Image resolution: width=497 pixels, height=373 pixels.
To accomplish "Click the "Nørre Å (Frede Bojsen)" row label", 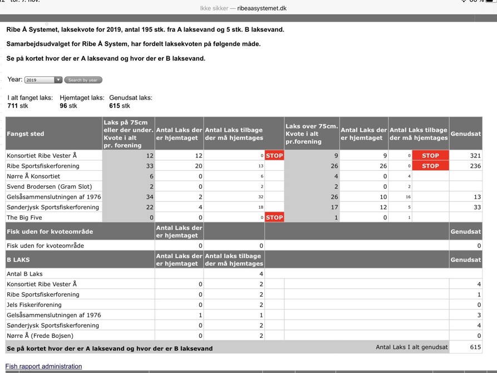I will [40, 336].
